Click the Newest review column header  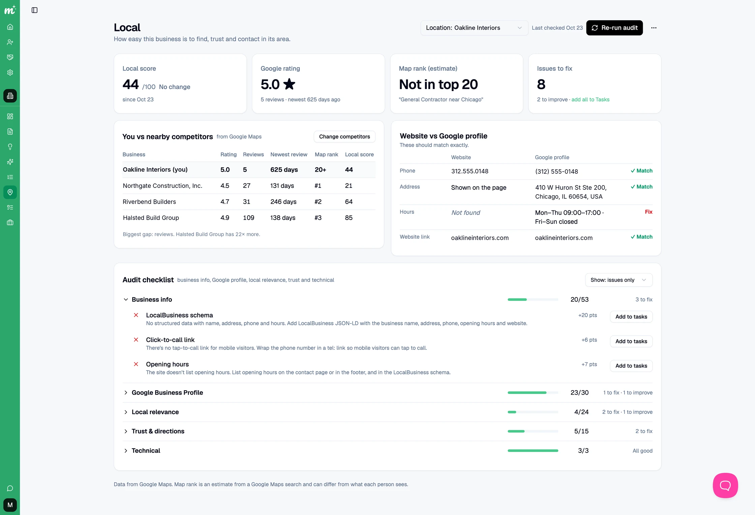[289, 154]
